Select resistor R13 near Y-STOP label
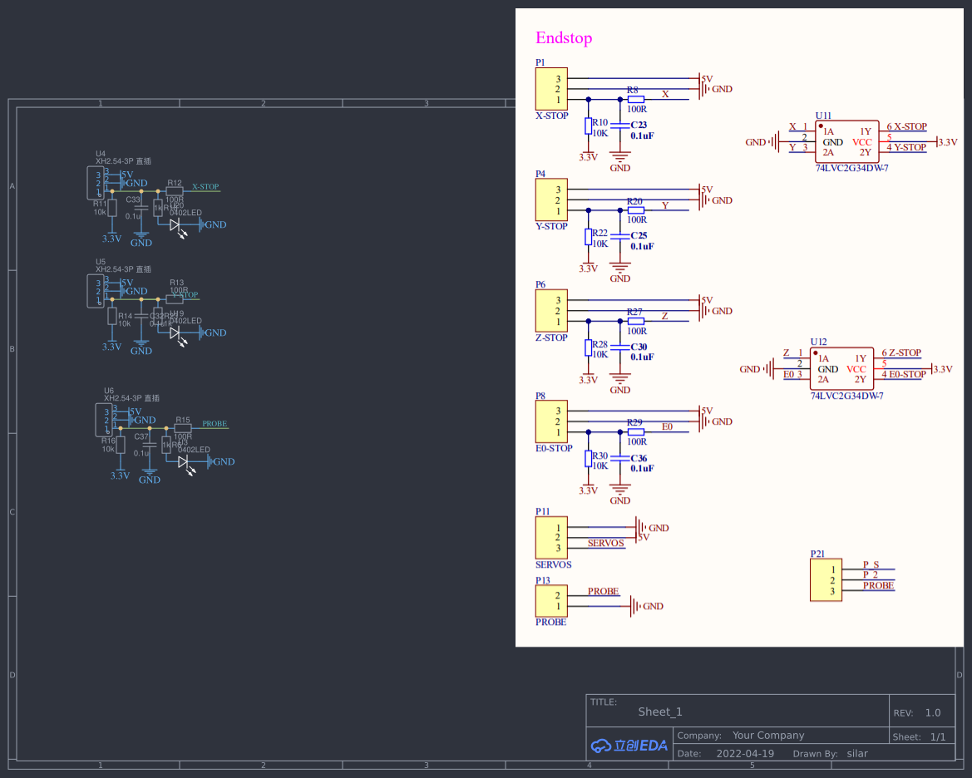 click(x=174, y=299)
